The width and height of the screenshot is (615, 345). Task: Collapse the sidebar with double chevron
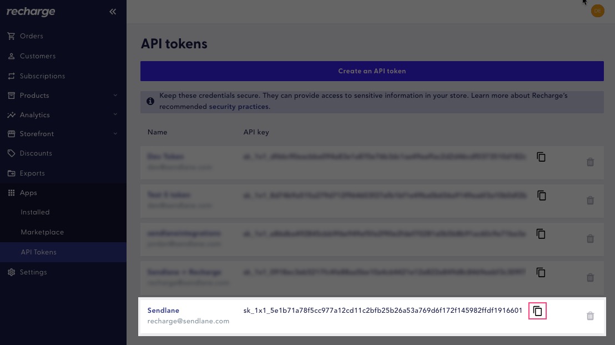point(113,12)
